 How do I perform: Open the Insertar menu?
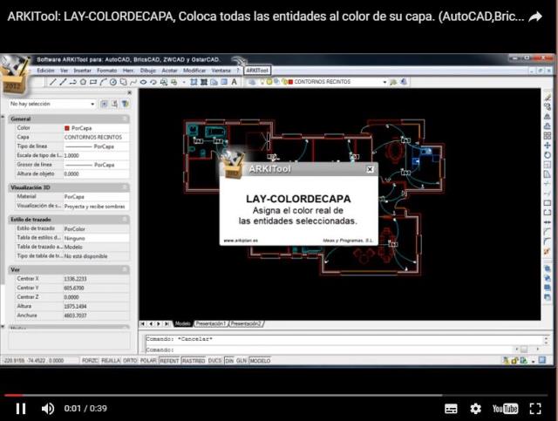pyautogui.click(x=82, y=71)
